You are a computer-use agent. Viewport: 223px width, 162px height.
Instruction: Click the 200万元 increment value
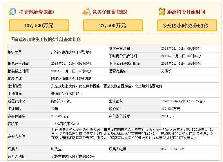coord(167,116)
